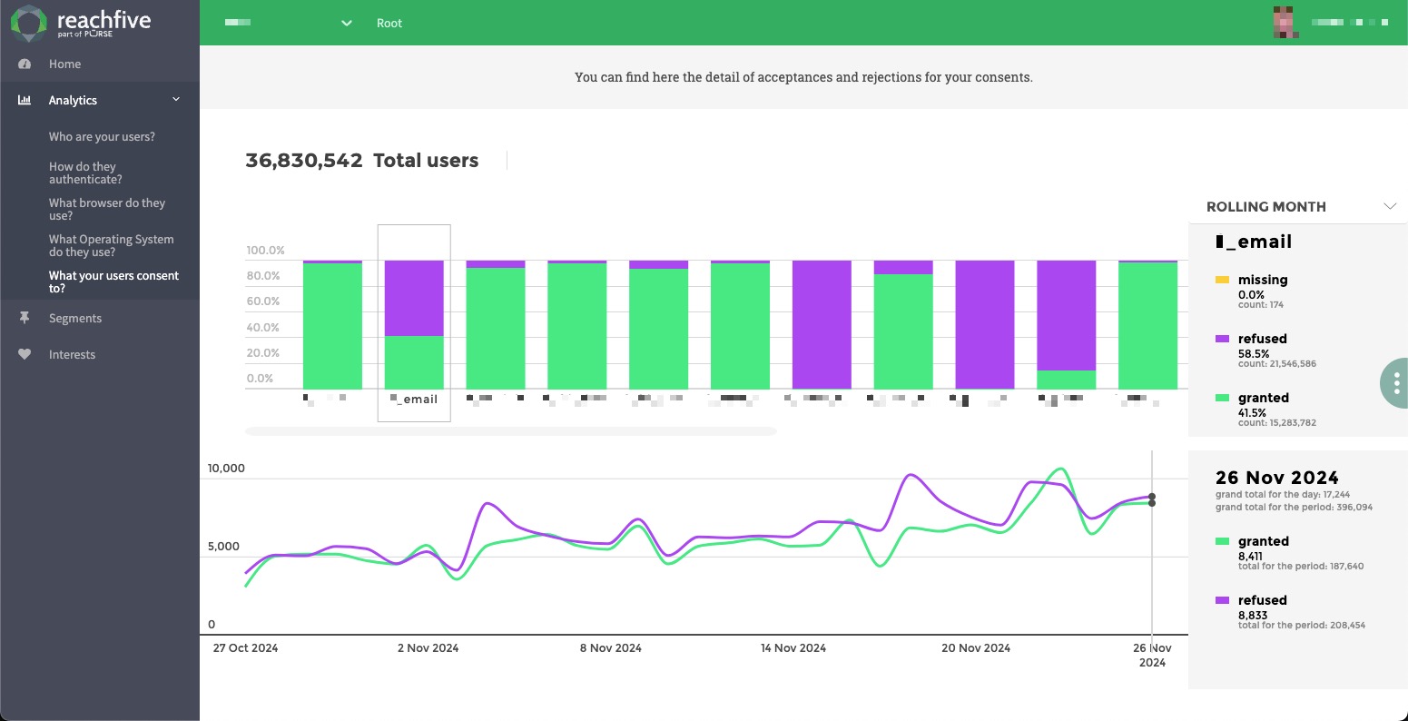Click the 26 Nov marker on the line chart
1408x721 pixels.
click(1152, 498)
